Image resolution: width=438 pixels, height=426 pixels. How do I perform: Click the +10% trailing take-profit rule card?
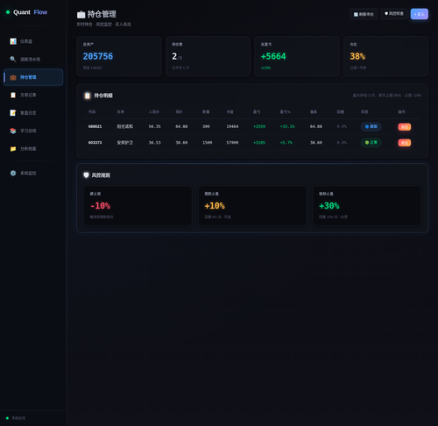pyautogui.click(x=252, y=205)
